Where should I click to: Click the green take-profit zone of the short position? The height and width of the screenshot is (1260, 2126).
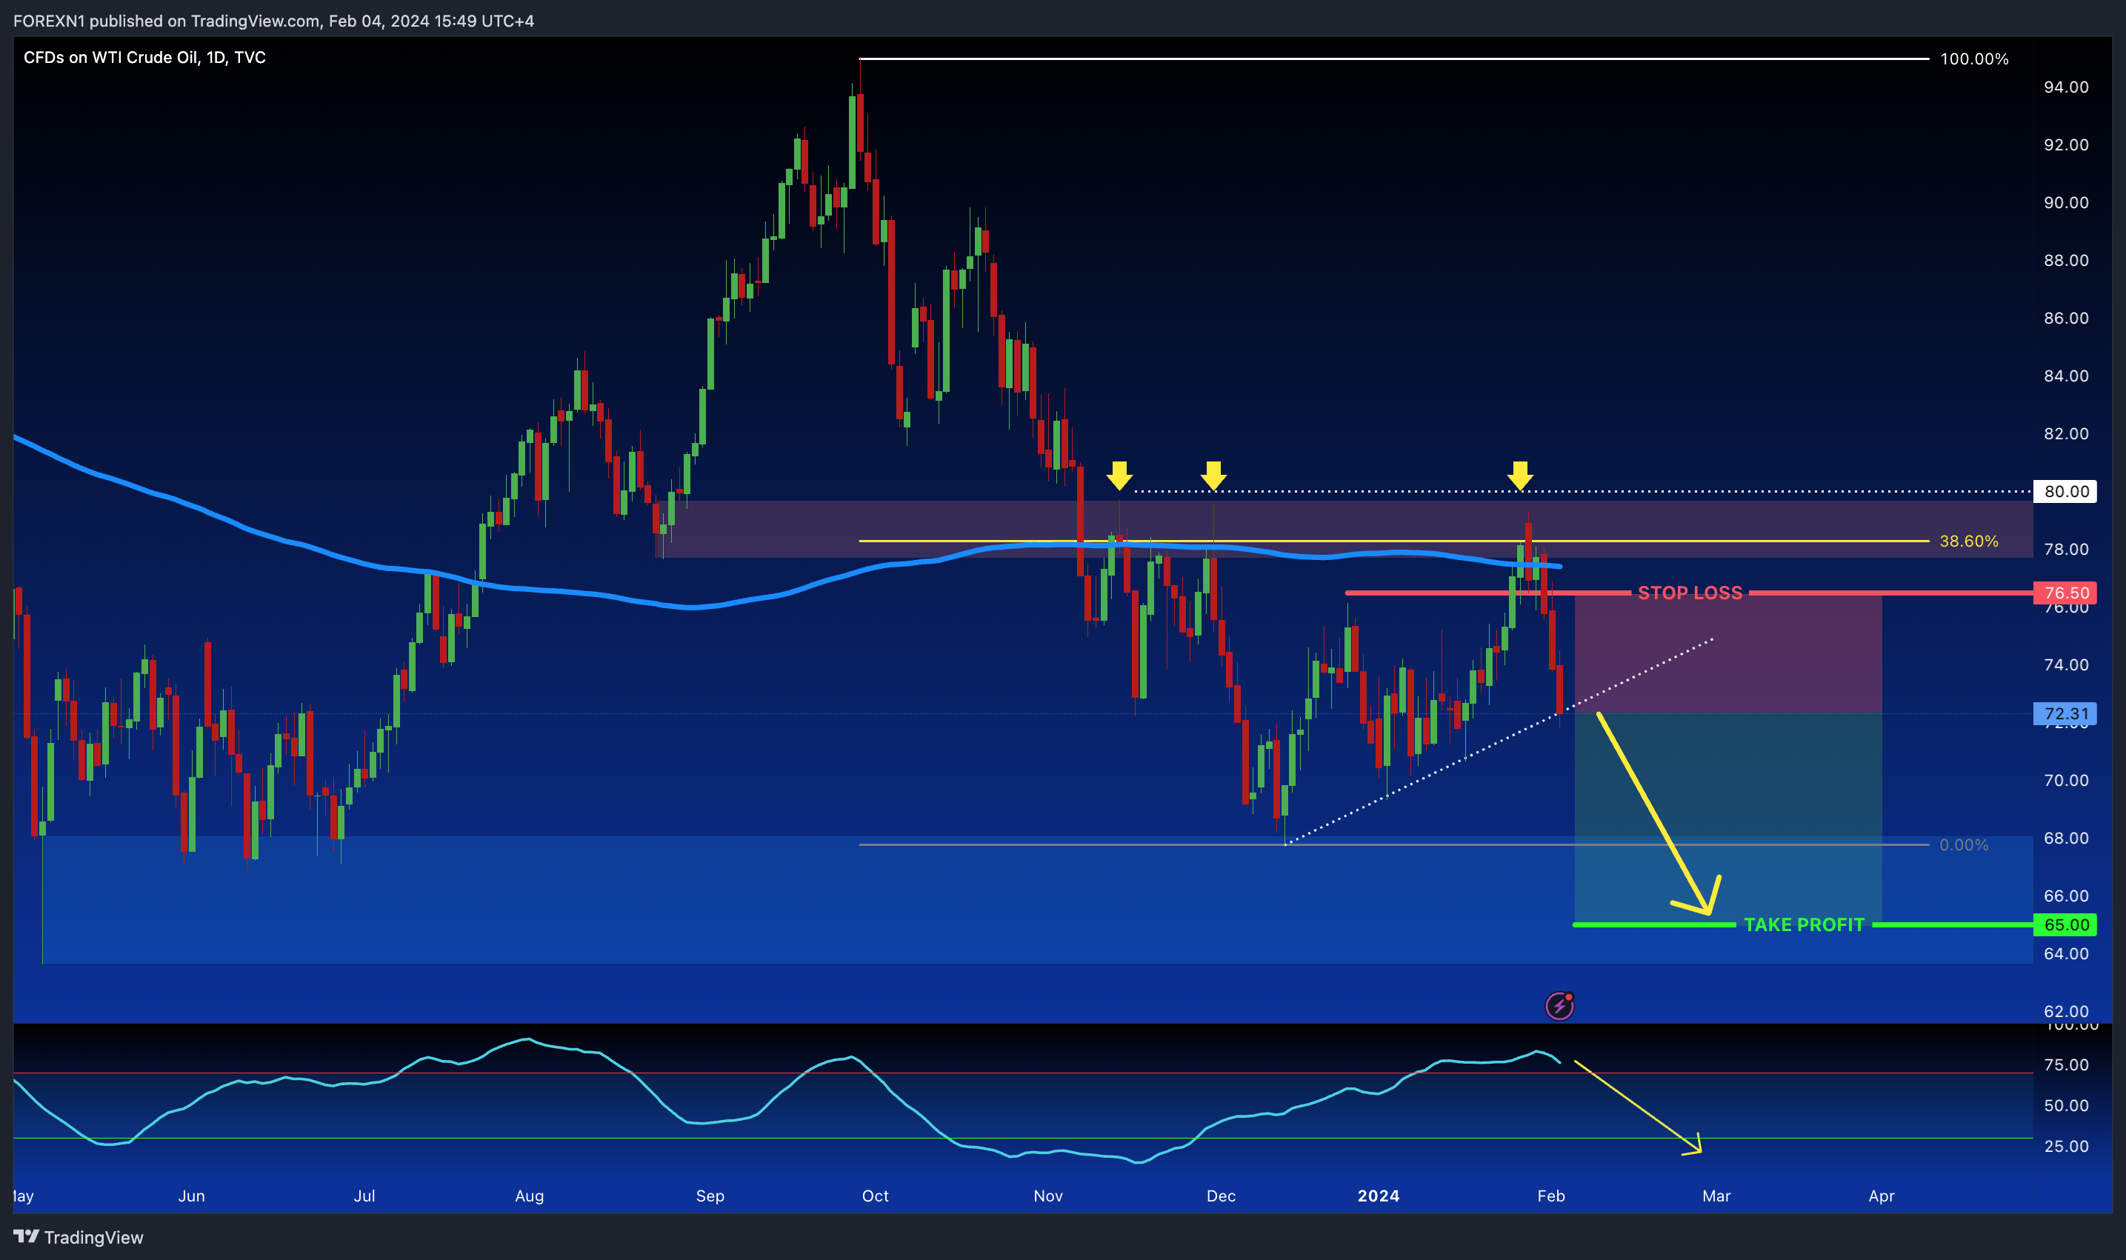tap(1727, 819)
